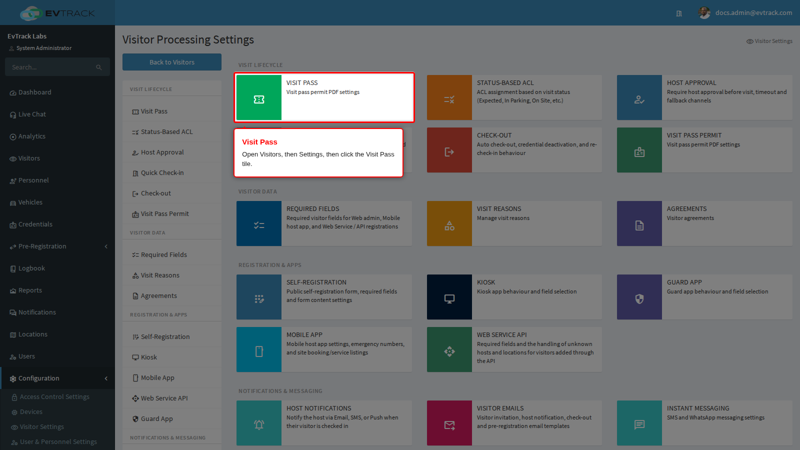The image size is (800, 450).
Task: Go to Dashboard in sidebar
Action: pyautogui.click(x=57, y=92)
